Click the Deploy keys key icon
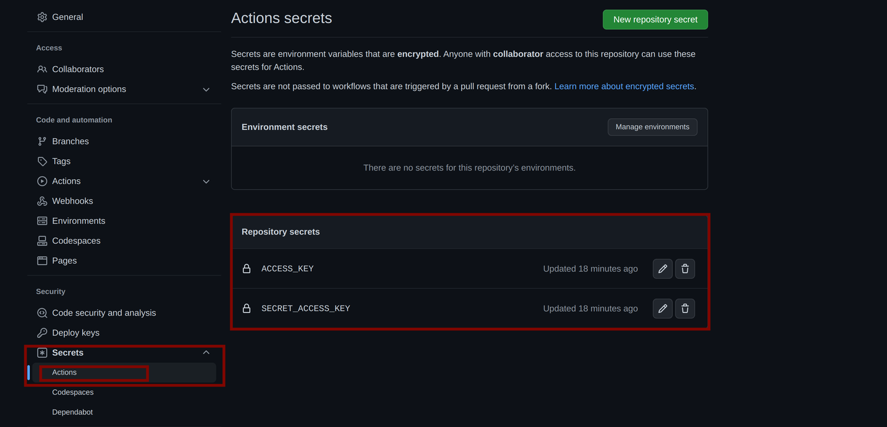The width and height of the screenshot is (887, 427). [x=42, y=332]
